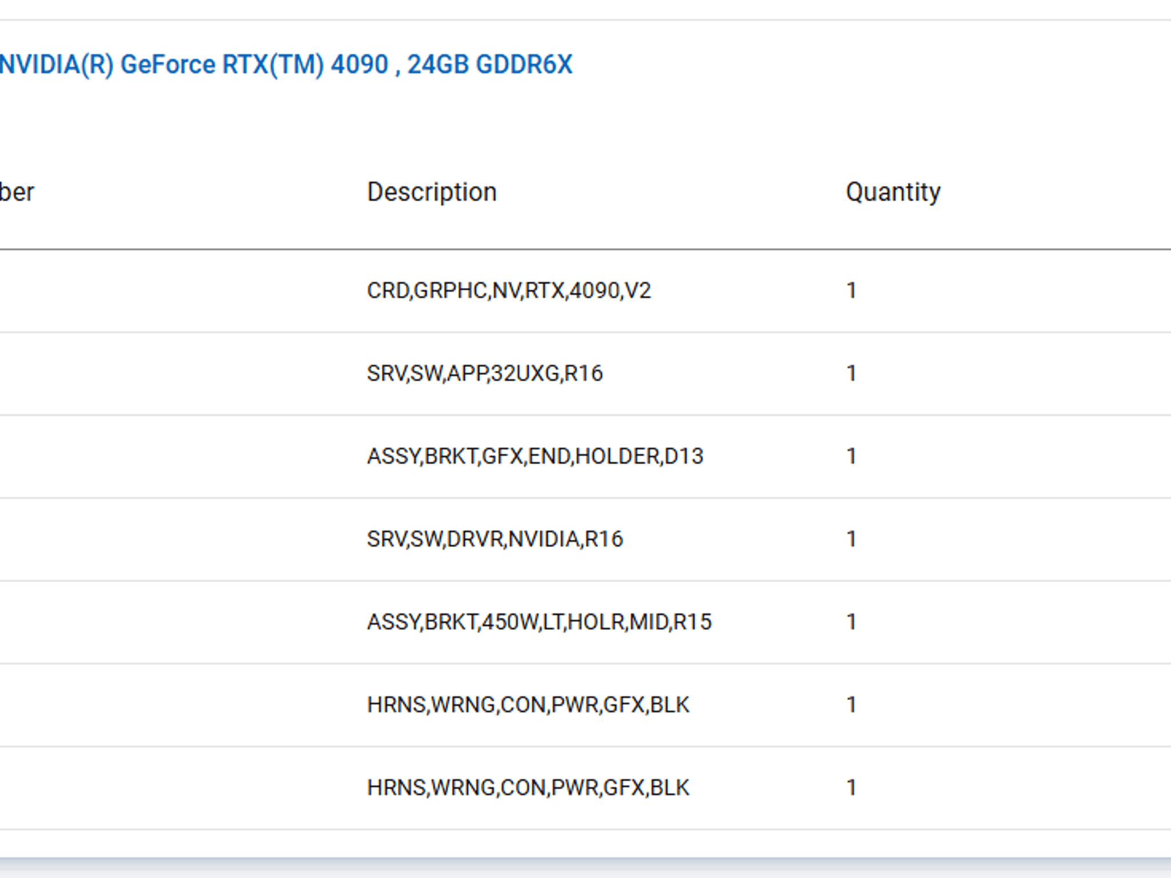Click quantity 1 in the SRV,SW,APP,32UXG,R16 row
Image resolution: width=1171 pixels, height=878 pixels.
pos(851,373)
